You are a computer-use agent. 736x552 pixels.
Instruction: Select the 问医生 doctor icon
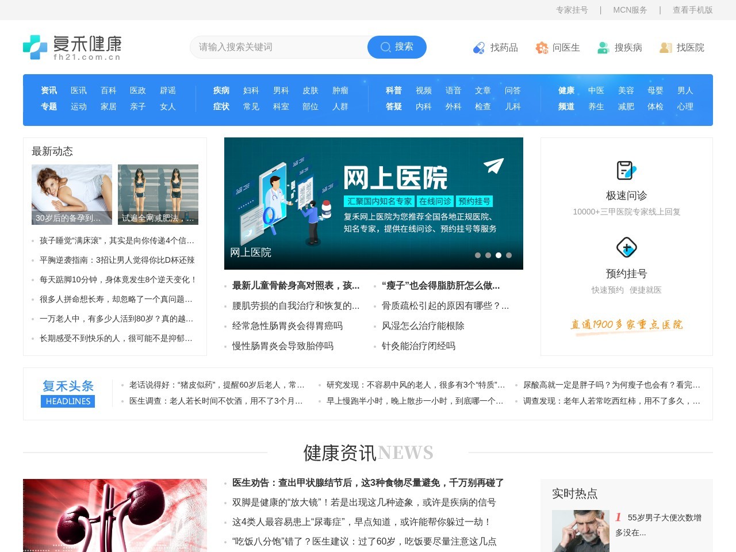click(x=541, y=48)
